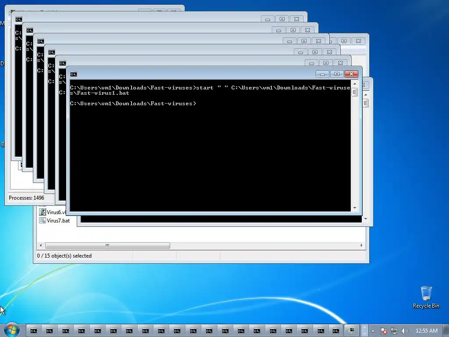Close the front command prompt with red X

pyautogui.click(x=351, y=74)
